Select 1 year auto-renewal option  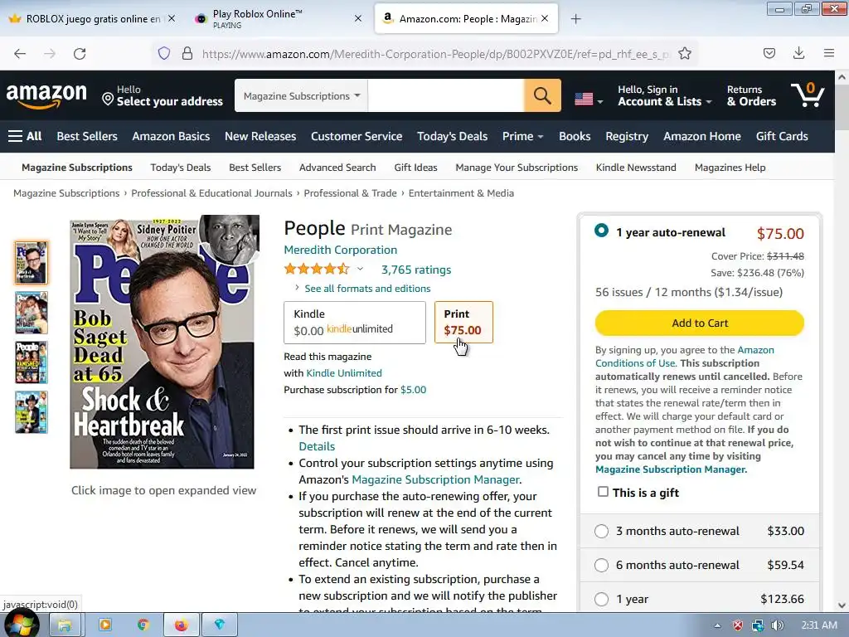(601, 231)
